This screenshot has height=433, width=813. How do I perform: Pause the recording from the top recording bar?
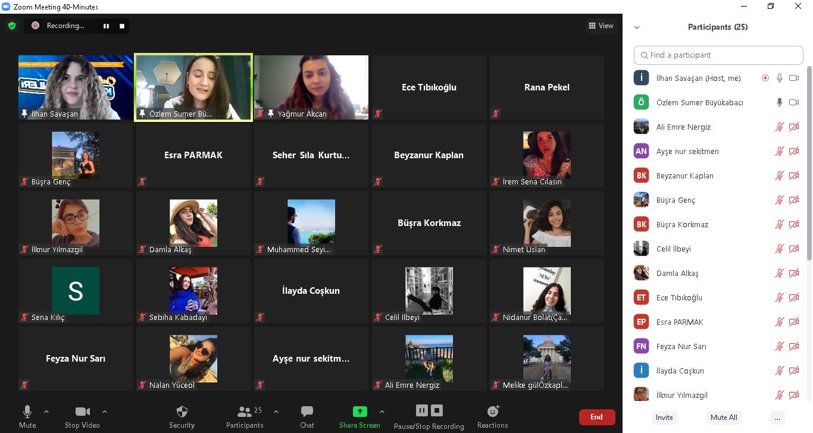click(x=107, y=26)
